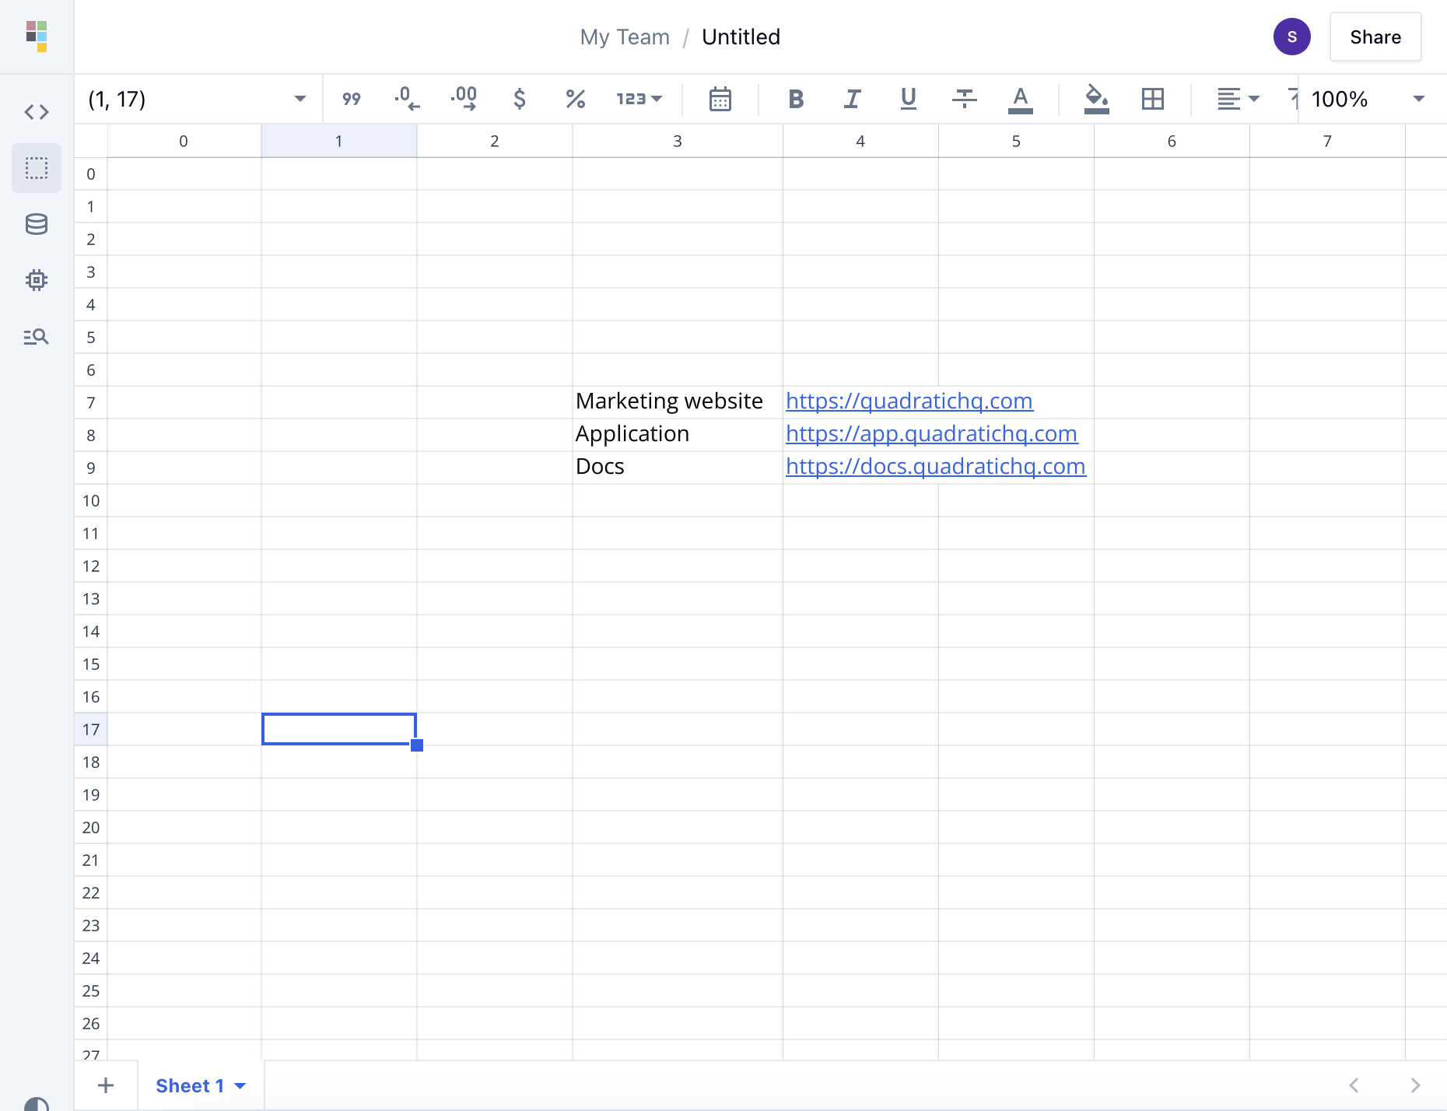Open the Quadratic logo home menu
Viewport: 1447px width, 1111px height.
[37, 37]
